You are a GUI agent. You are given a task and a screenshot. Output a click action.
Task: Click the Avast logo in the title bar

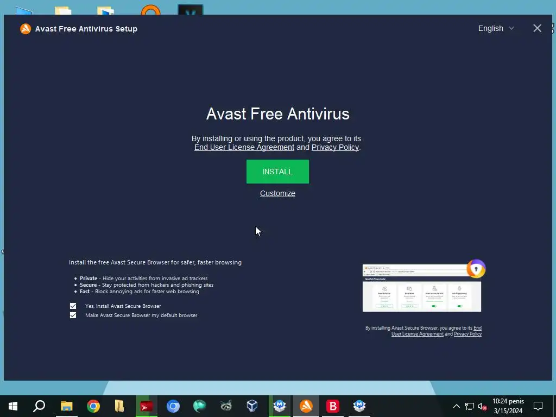pyautogui.click(x=26, y=29)
